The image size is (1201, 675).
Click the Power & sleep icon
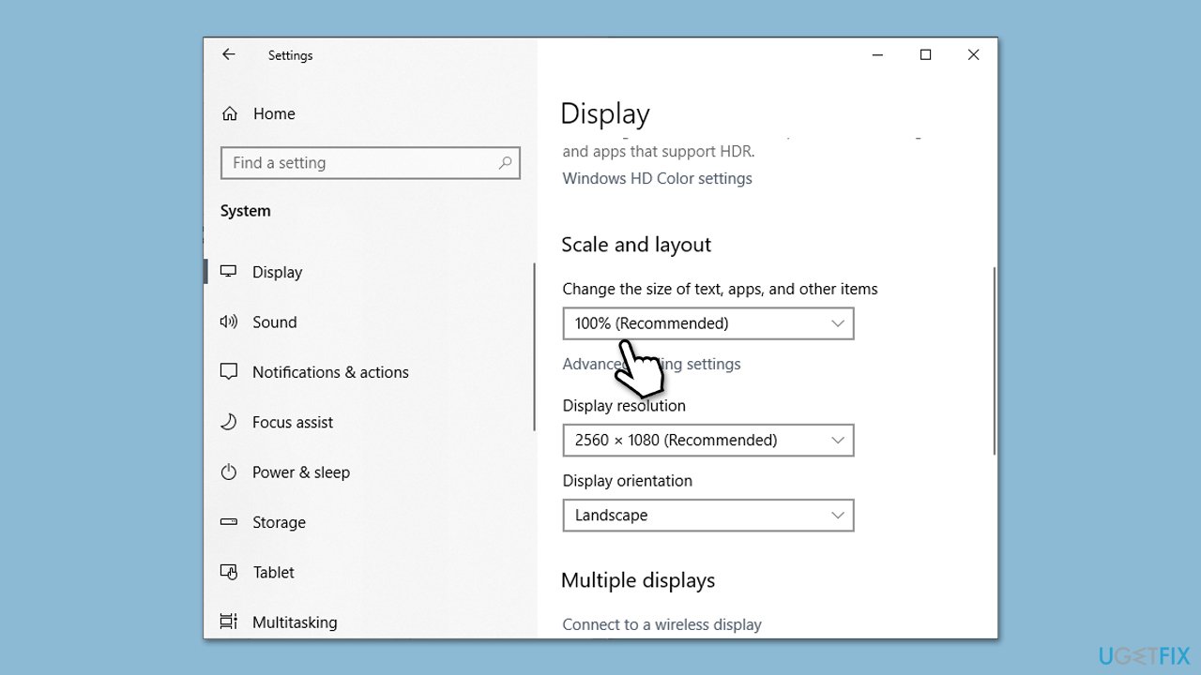click(x=228, y=472)
